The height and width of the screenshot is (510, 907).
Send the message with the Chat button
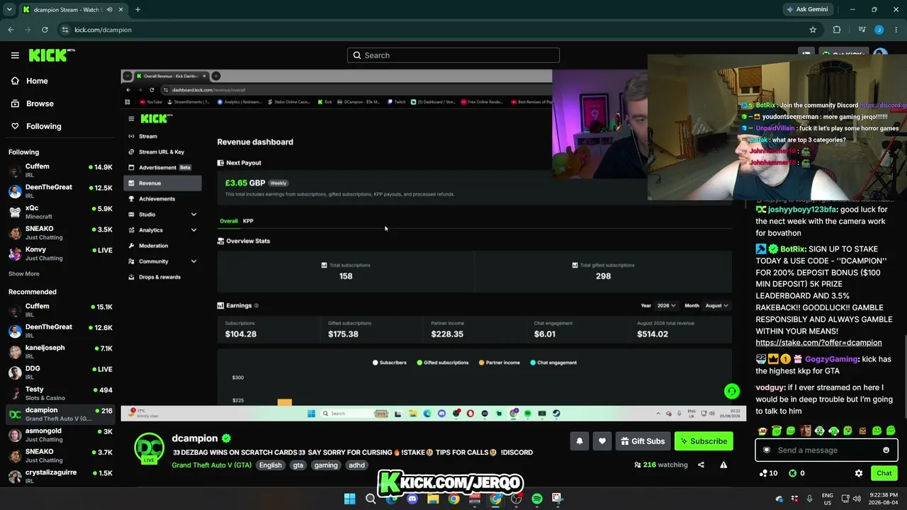click(x=884, y=473)
